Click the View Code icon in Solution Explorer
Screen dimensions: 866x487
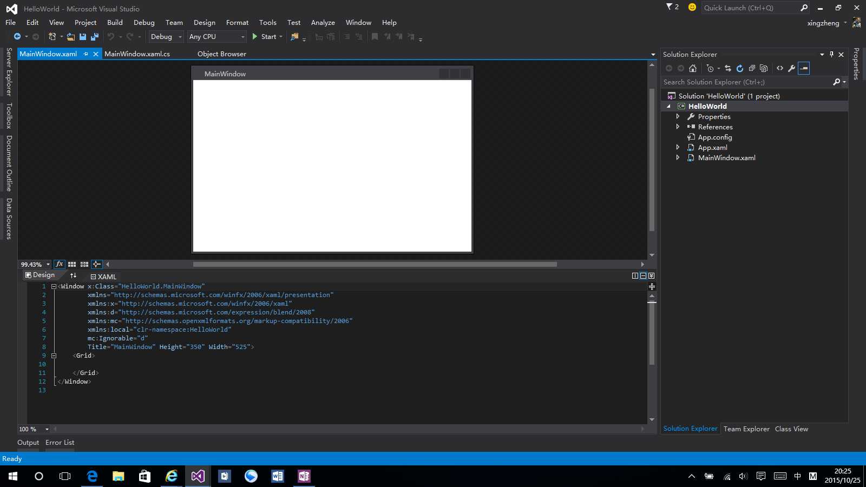[x=780, y=68]
